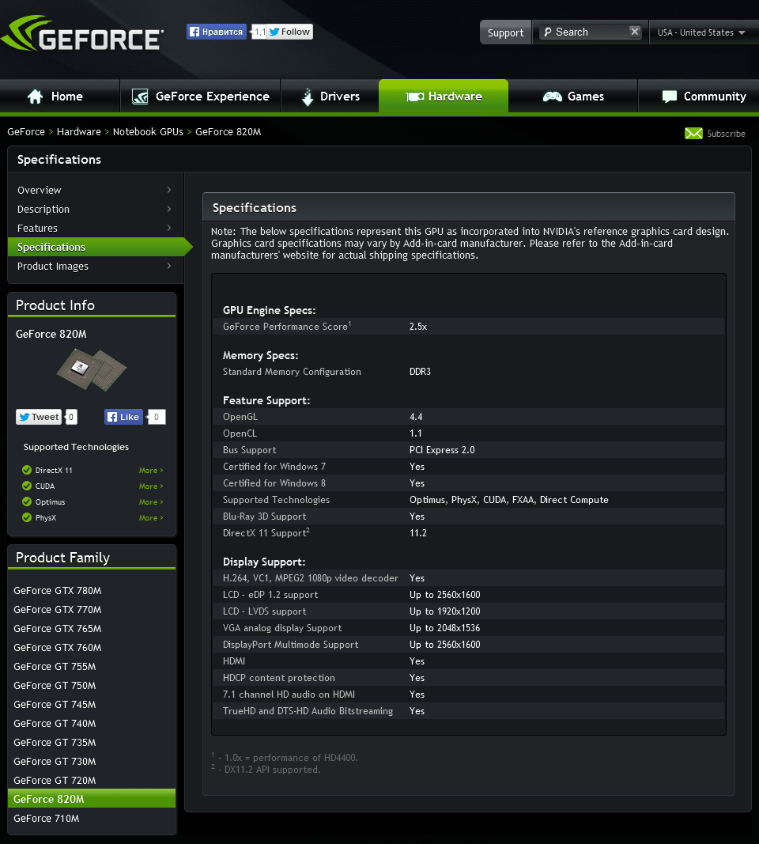Click the GeForce 820M chip thumbnail
Image resolution: width=759 pixels, height=844 pixels.
click(92, 369)
